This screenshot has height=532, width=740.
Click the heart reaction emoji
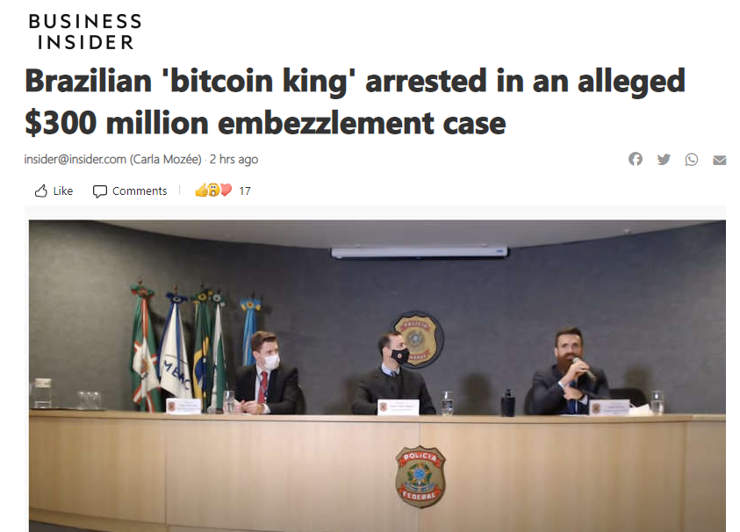[226, 191]
